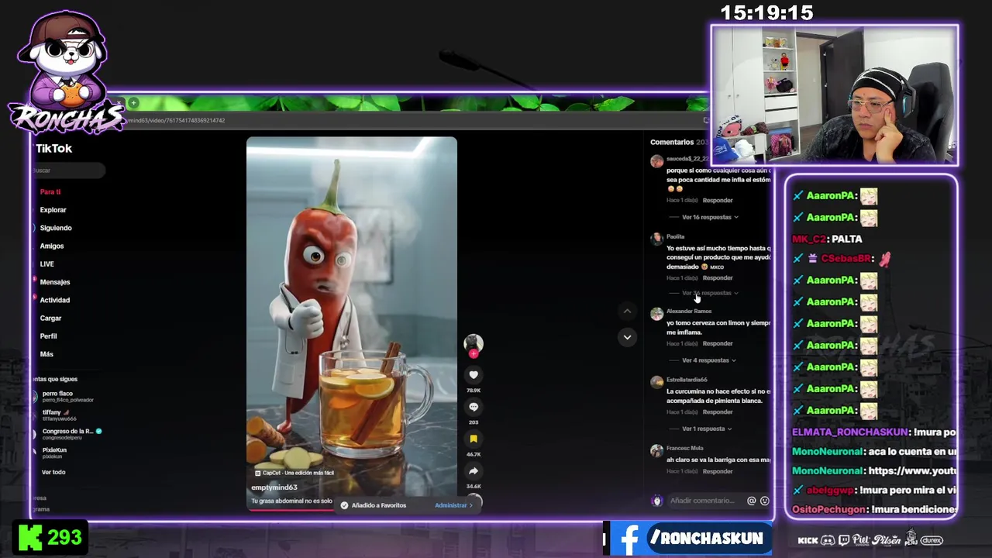
Task: Go to previous video with up arrow
Action: tap(627, 312)
